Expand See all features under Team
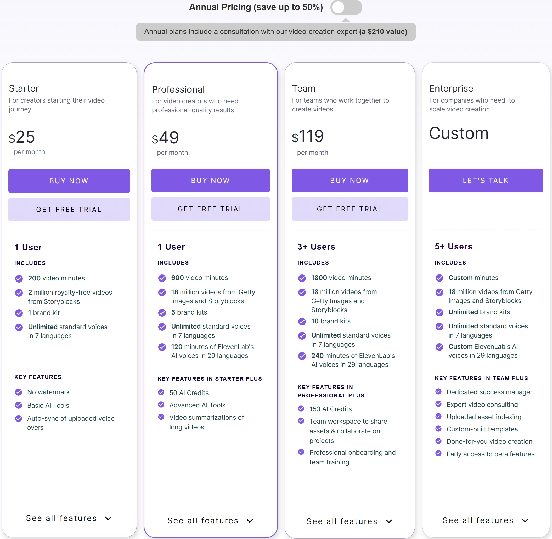 coord(350,521)
